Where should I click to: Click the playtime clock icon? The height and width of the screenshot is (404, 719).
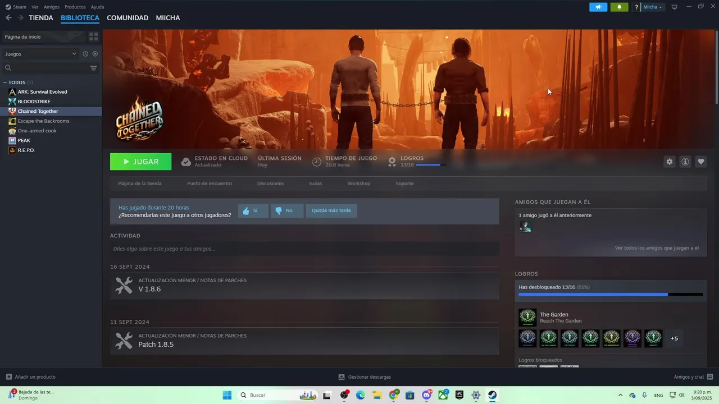pyautogui.click(x=317, y=162)
